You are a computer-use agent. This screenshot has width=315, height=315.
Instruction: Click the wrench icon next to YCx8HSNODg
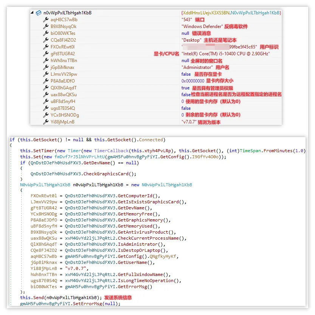point(46,115)
